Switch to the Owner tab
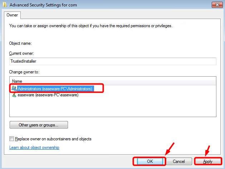Screen dimensions: 225x169 point(13,15)
